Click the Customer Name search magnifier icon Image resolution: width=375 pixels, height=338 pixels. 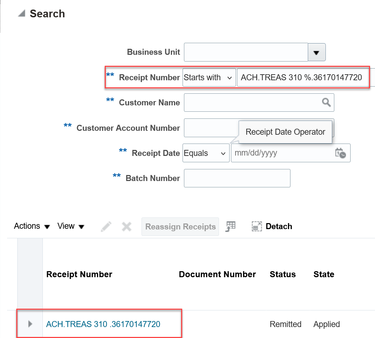(x=326, y=102)
